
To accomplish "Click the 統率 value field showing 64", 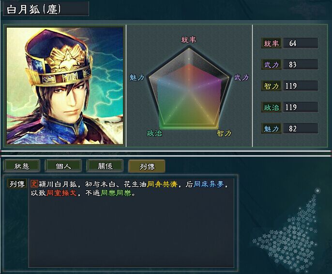I will point(301,43).
